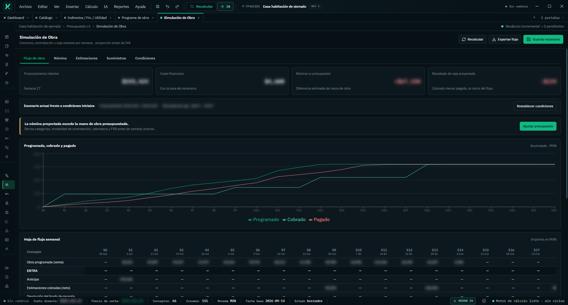Click the redo arrow icon
The width and height of the screenshot is (568, 305).
[177, 7]
